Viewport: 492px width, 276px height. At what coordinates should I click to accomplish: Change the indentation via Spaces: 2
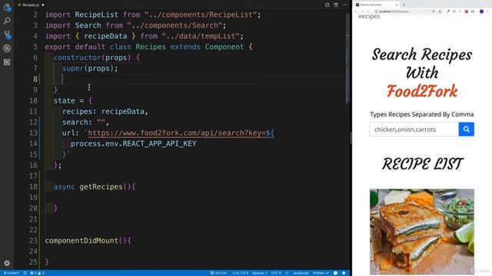[x=260, y=273]
